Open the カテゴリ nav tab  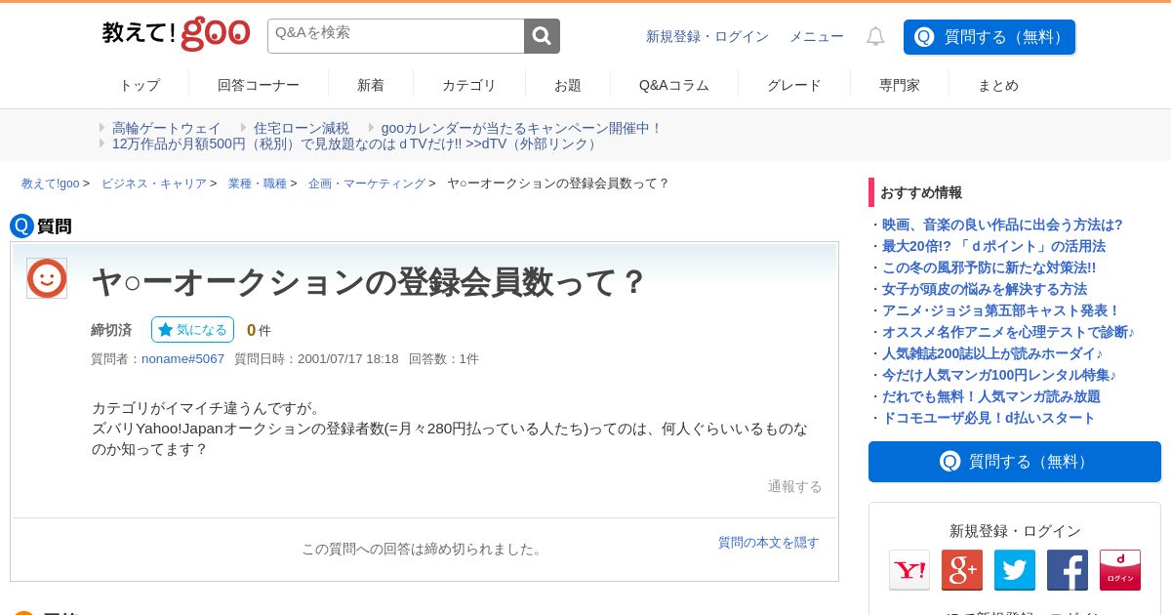(x=469, y=85)
